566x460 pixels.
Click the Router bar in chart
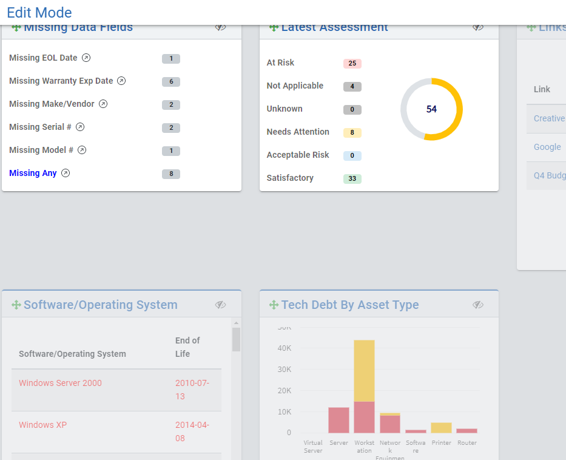[x=467, y=431]
